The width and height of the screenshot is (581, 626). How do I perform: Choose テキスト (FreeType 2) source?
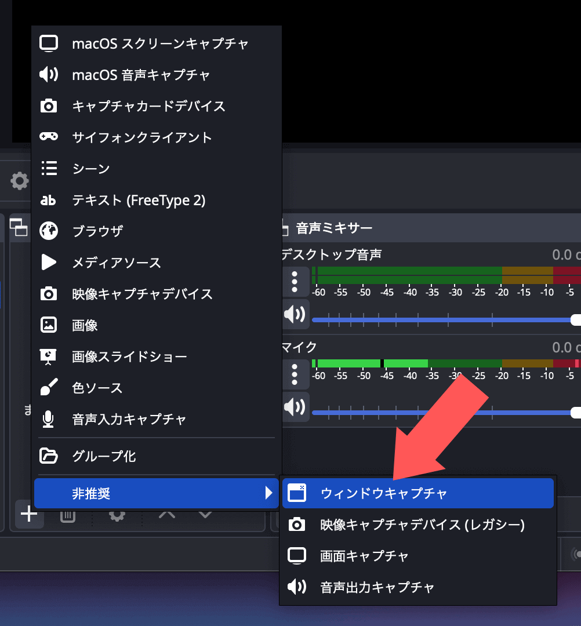(x=157, y=200)
